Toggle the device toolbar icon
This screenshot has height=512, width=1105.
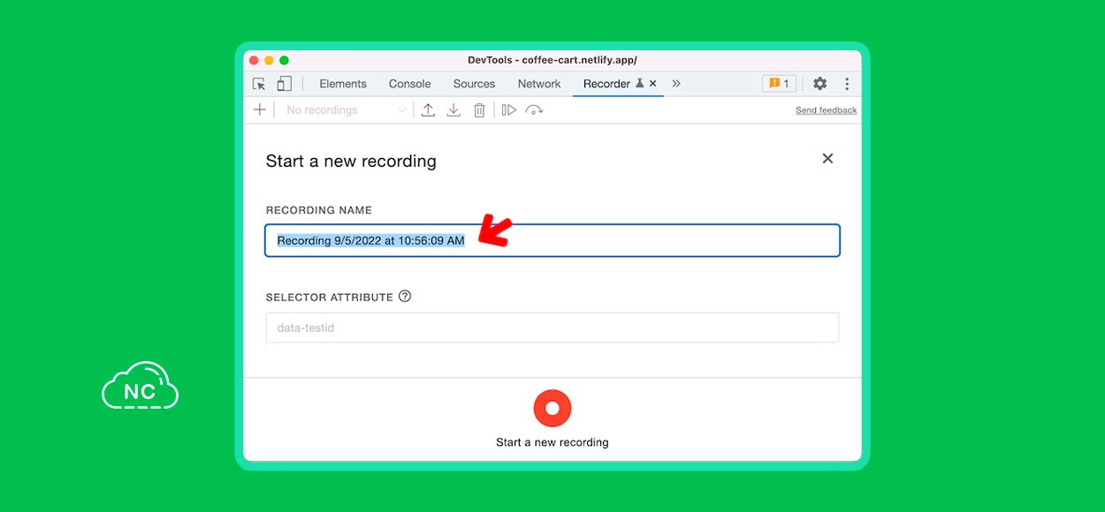coord(284,84)
